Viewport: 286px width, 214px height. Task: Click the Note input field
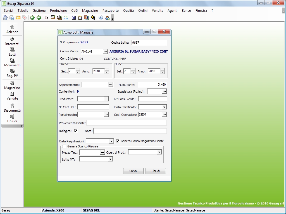(x=130, y=131)
